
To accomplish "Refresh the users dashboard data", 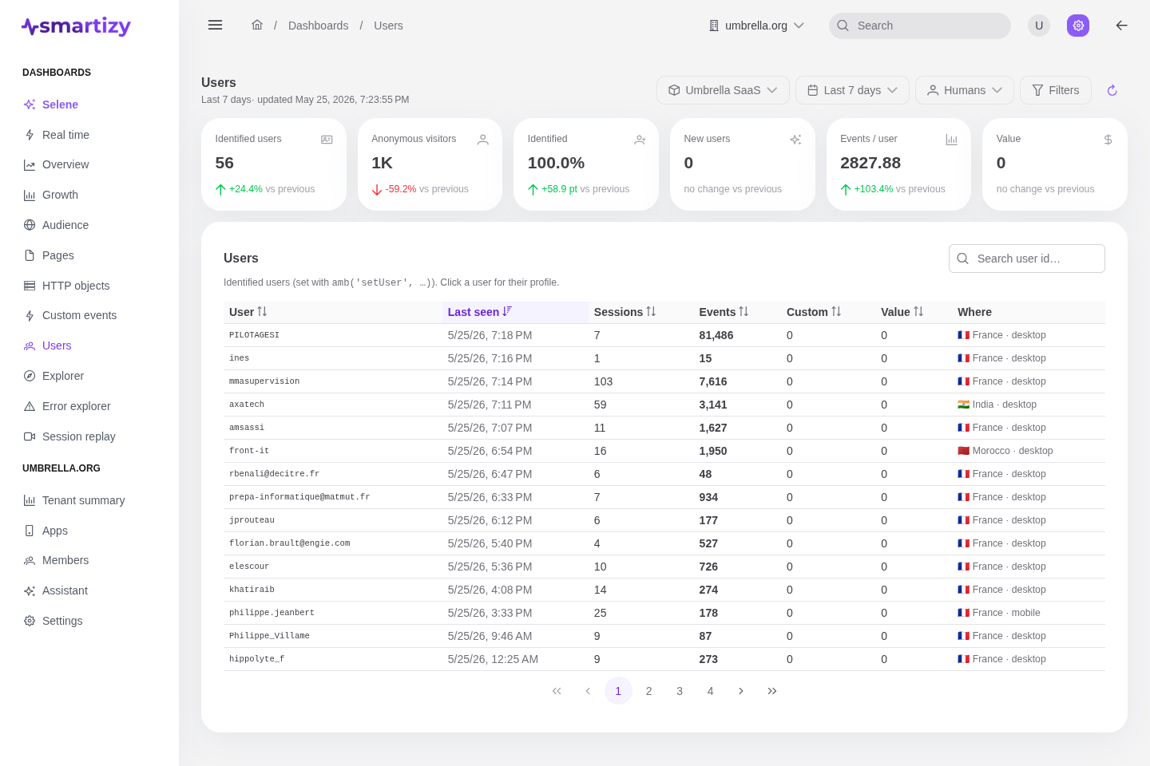I will point(1112,90).
